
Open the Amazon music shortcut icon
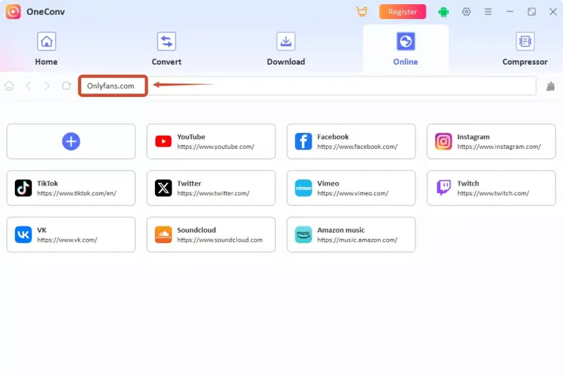coord(303,235)
